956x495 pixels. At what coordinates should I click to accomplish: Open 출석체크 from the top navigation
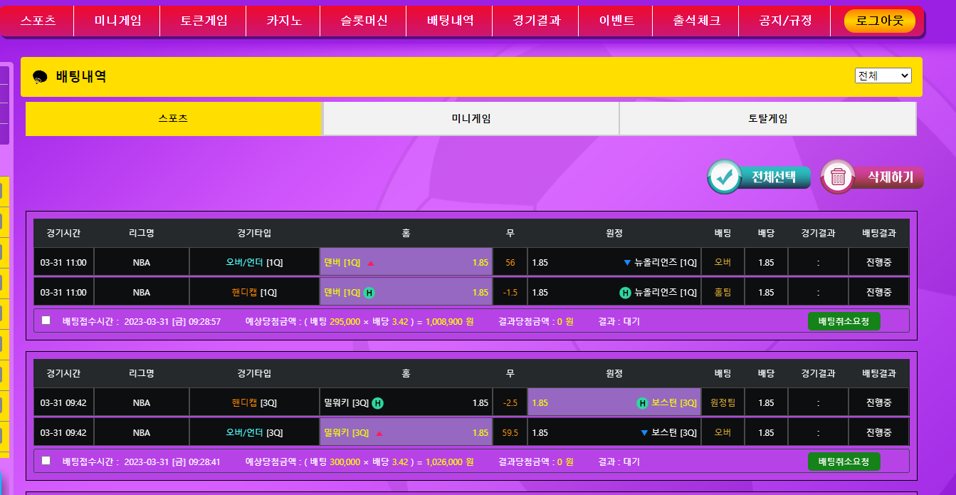(696, 21)
